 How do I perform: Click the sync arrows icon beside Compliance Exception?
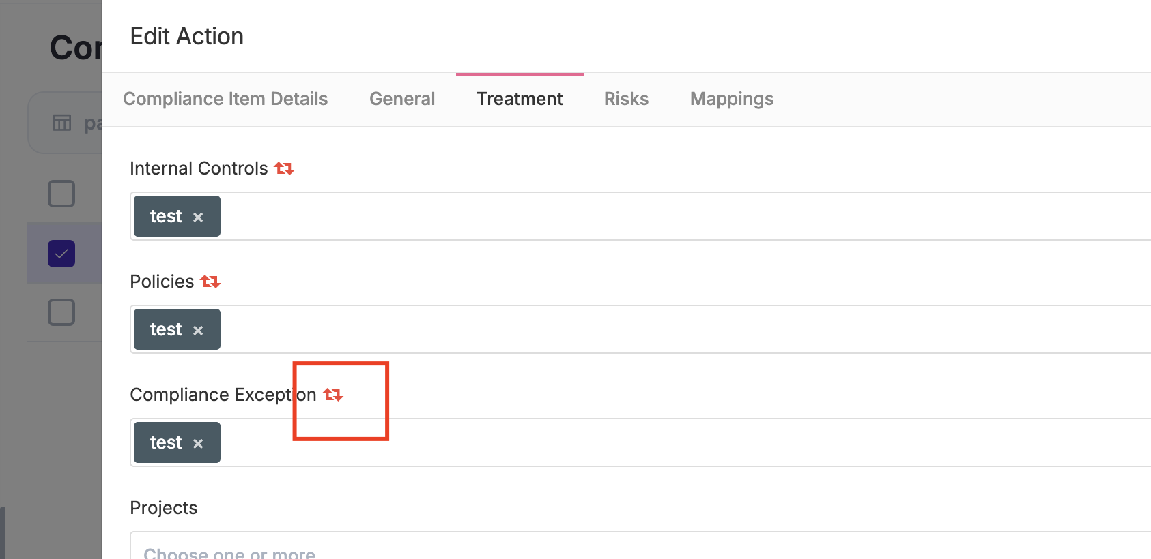coord(332,395)
